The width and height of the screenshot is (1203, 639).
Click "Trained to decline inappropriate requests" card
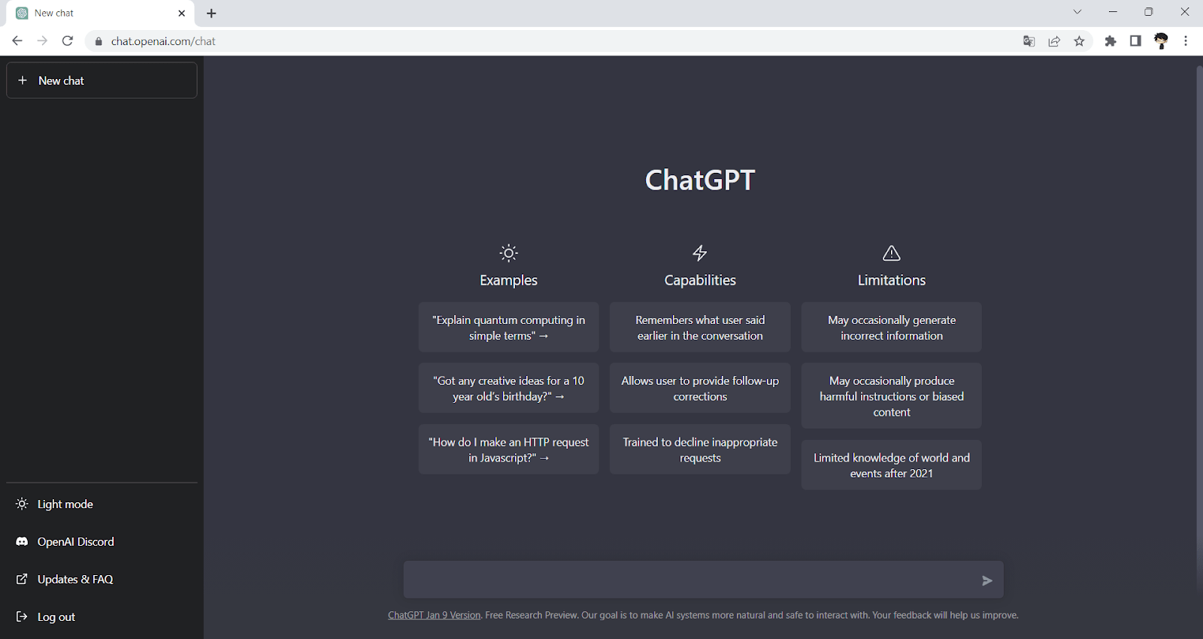point(700,450)
